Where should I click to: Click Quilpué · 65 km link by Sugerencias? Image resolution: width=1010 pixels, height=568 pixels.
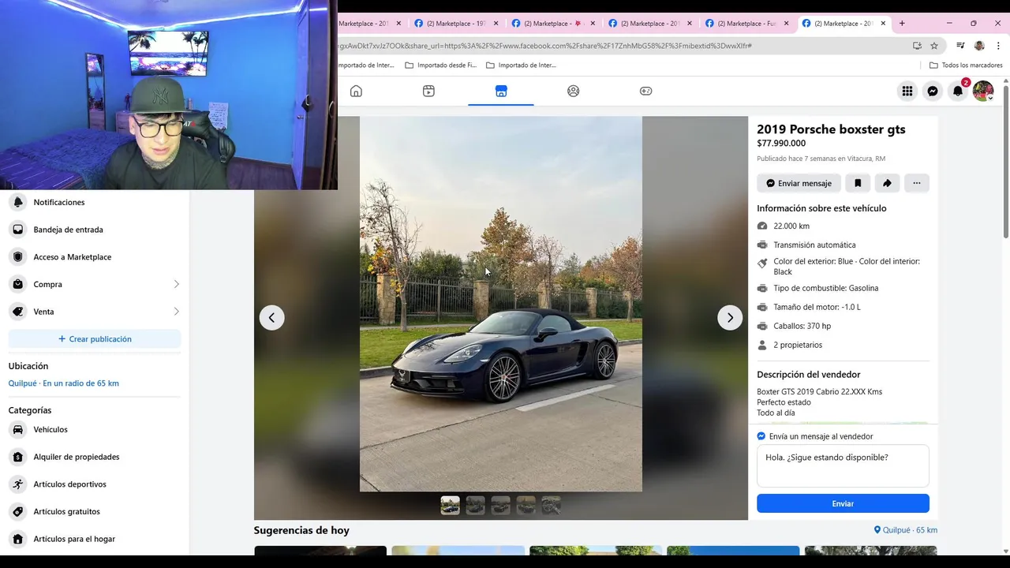click(905, 530)
